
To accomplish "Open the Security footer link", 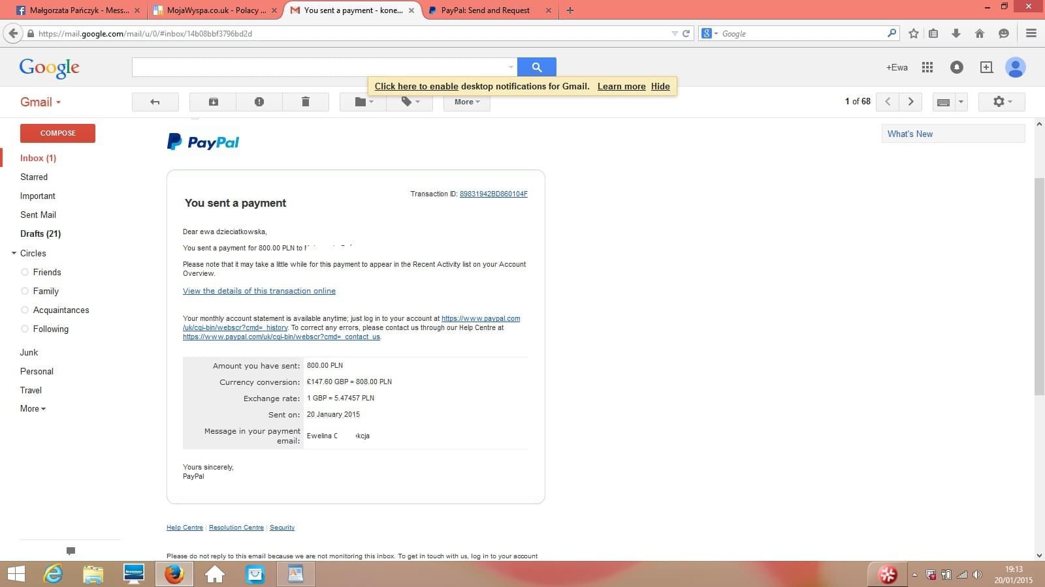I will click(282, 528).
